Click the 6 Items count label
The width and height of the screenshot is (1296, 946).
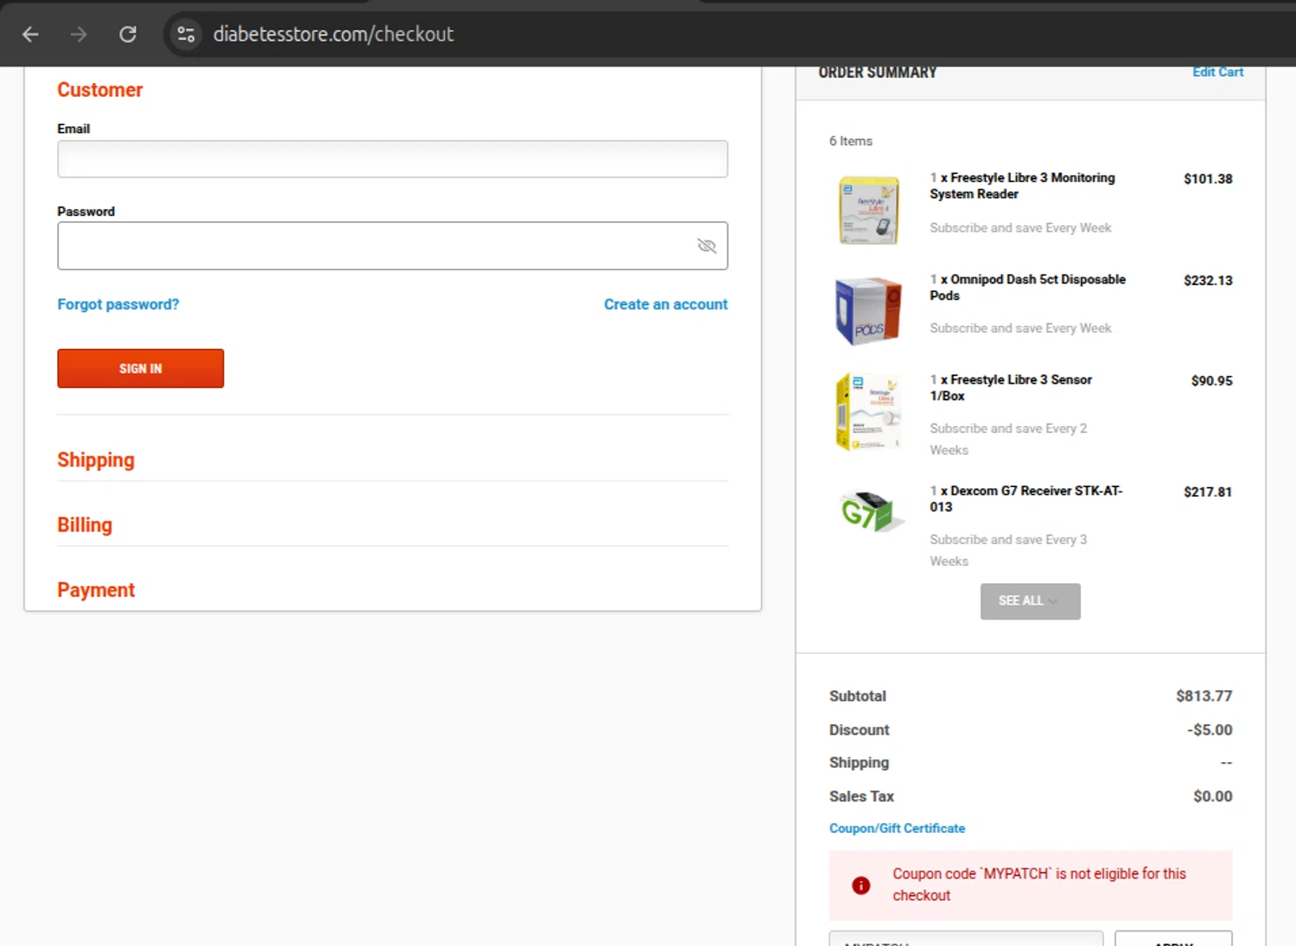851,141
